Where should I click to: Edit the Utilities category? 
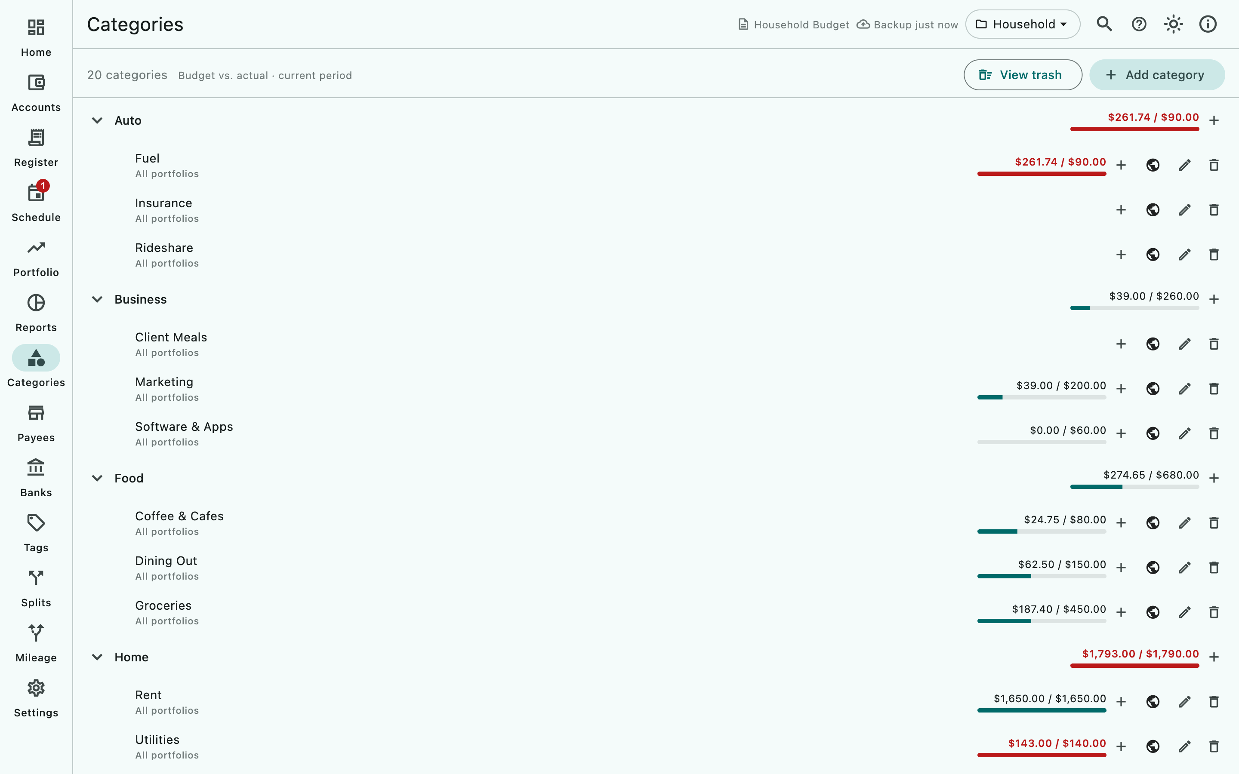(1184, 746)
